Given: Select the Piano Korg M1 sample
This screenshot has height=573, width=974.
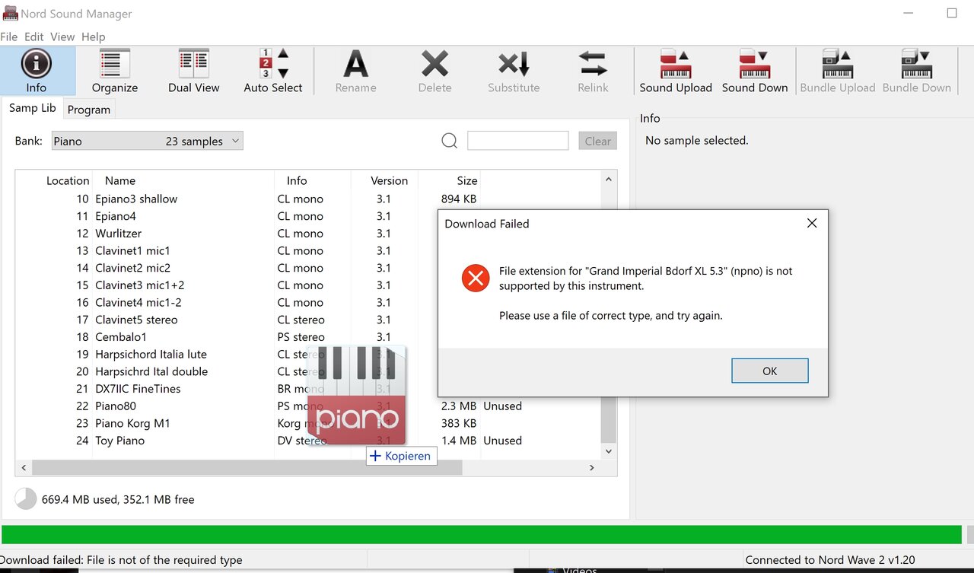Looking at the screenshot, I should click(132, 423).
